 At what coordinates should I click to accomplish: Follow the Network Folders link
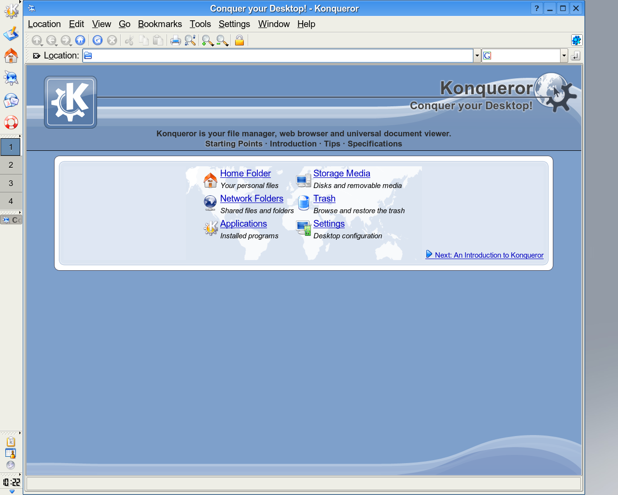coord(252,199)
